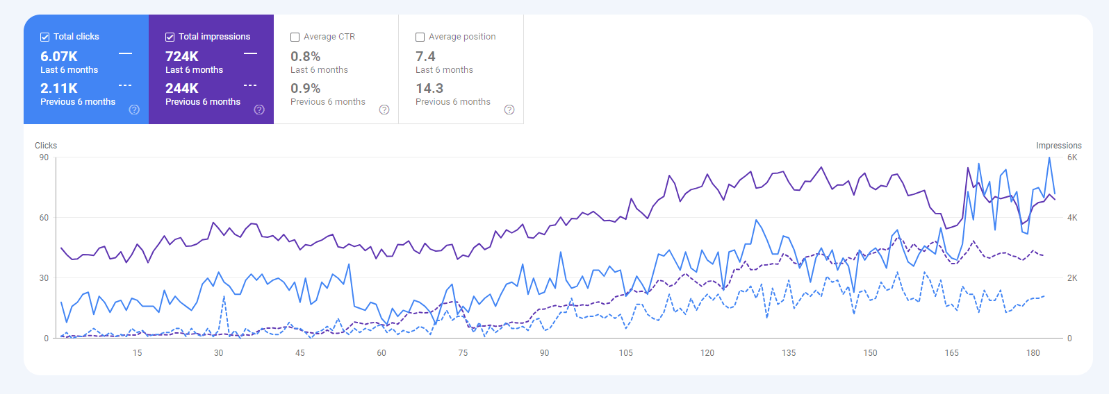Click the 724K total impressions value
The width and height of the screenshot is (1109, 394).
[x=182, y=56]
